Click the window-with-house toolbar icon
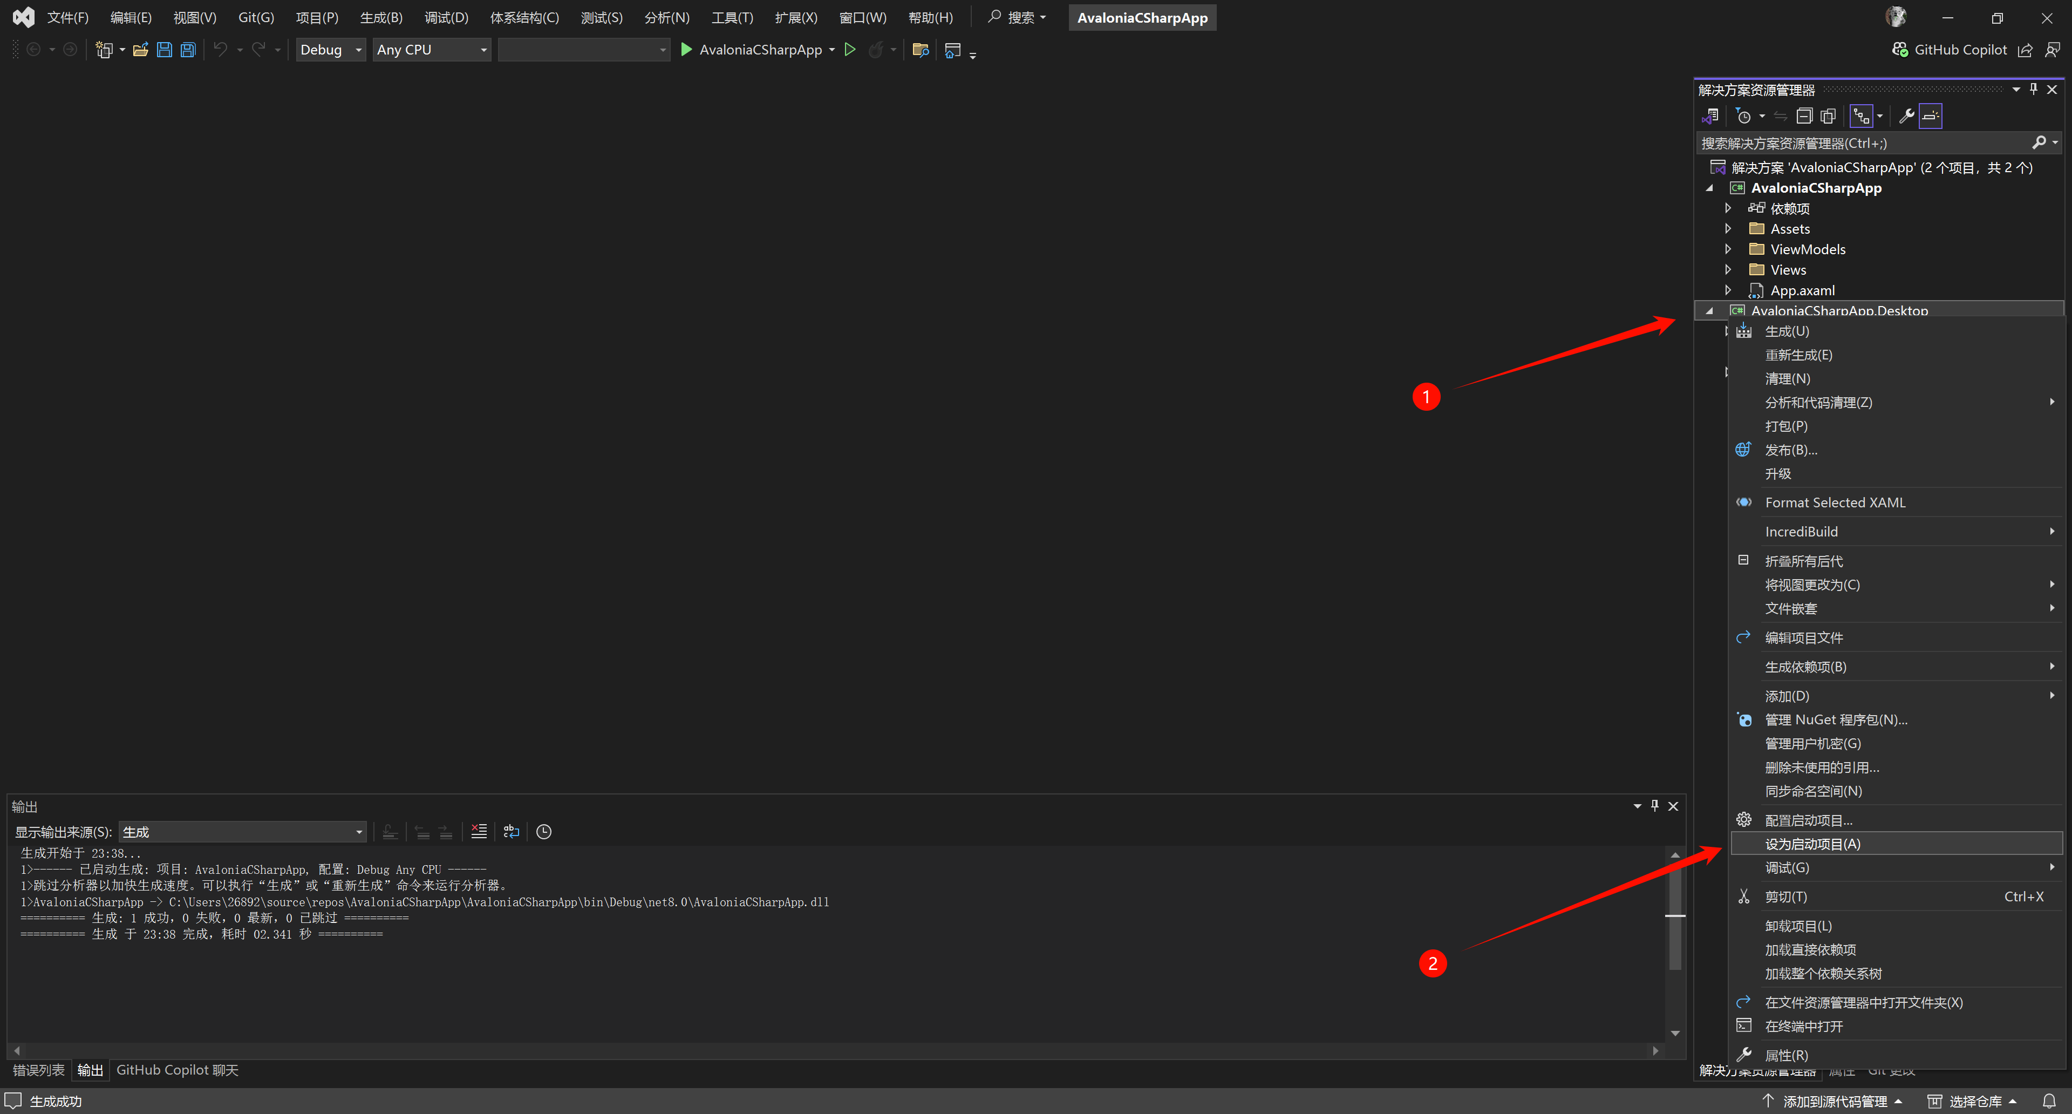The height and width of the screenshot is (1114, 2072). coord(952,50)
